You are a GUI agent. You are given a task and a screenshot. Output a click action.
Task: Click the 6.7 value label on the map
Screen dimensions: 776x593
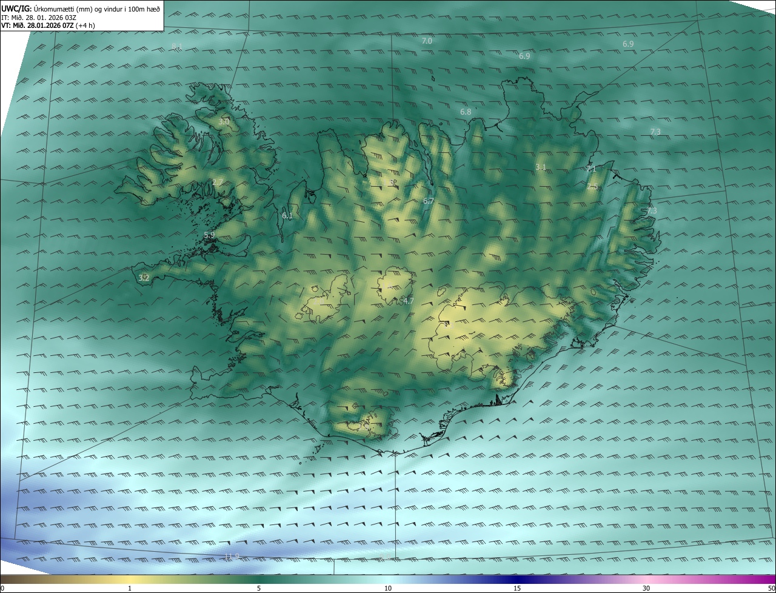coord(429,201)
